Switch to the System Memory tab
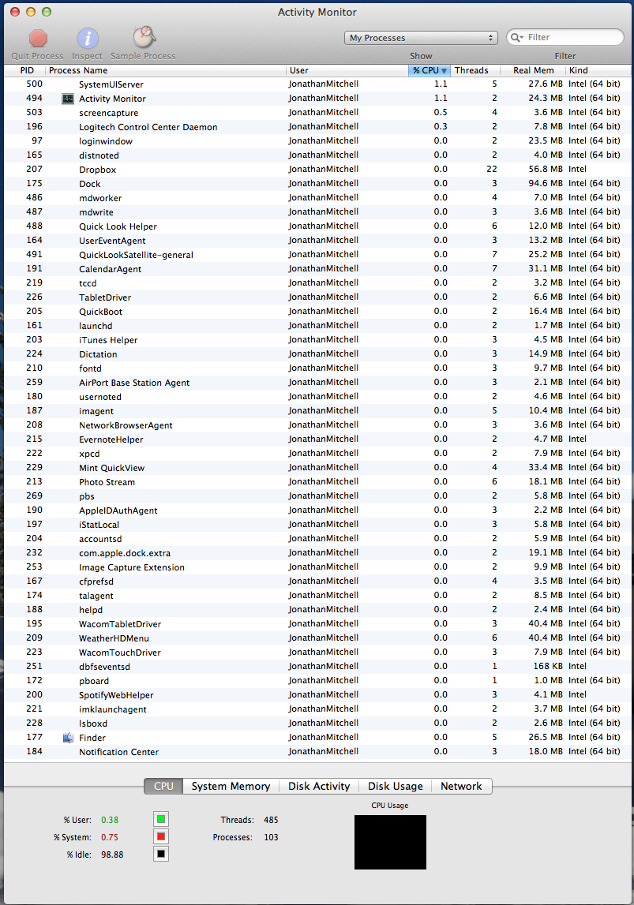The width and height of the screenshot is (634, 905). click(231, 786)
